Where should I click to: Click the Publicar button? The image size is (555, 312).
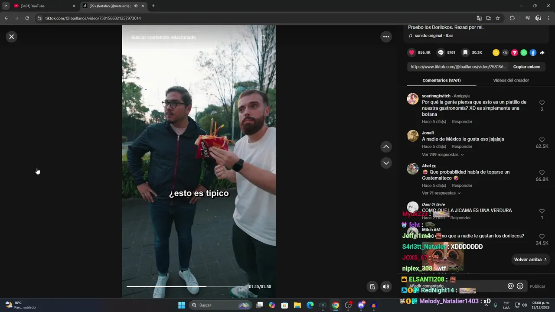pos(537,286)
